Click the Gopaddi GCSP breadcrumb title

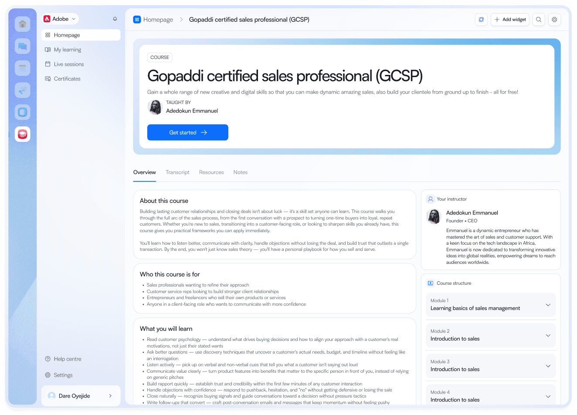(249, 20)
